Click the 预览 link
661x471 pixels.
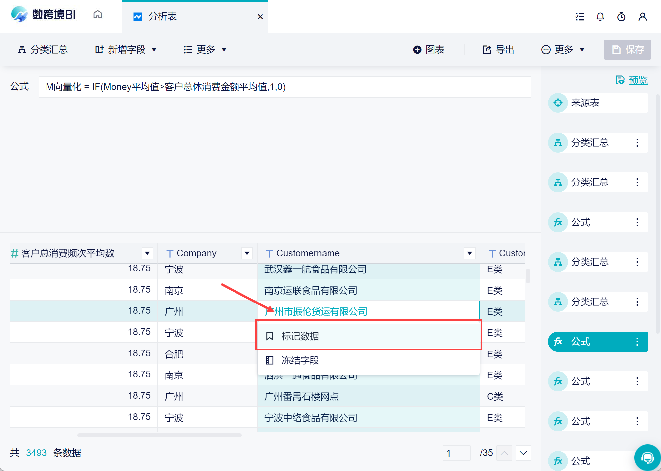(638, 80)
